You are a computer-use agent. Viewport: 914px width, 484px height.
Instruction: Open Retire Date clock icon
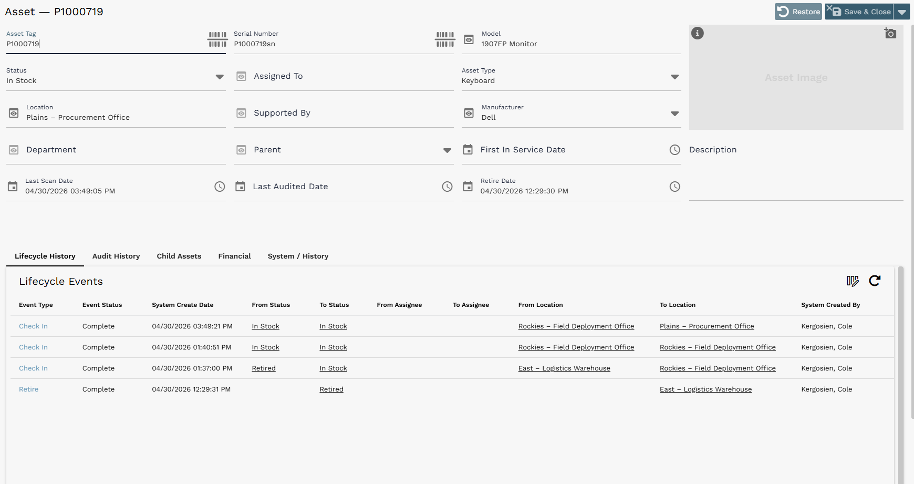pos(675,187)
